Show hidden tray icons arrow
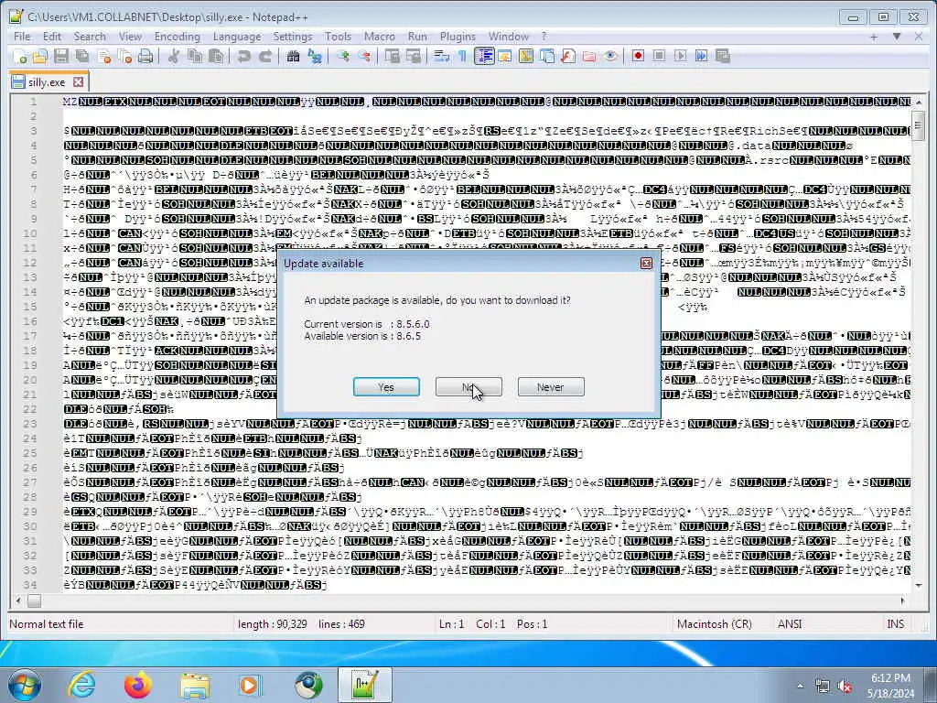 point(800,687)
